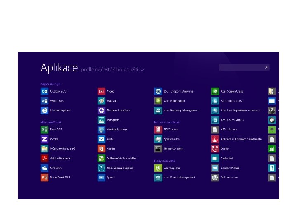Open Software602 Form Filler

pyautogui.click(x=117, y=158)
